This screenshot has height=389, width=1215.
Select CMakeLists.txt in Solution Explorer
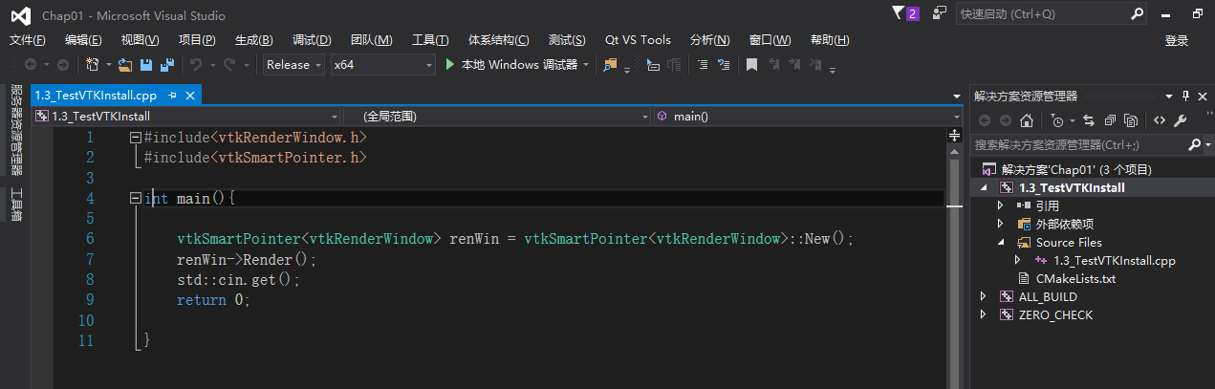[x=1075, y=278]
